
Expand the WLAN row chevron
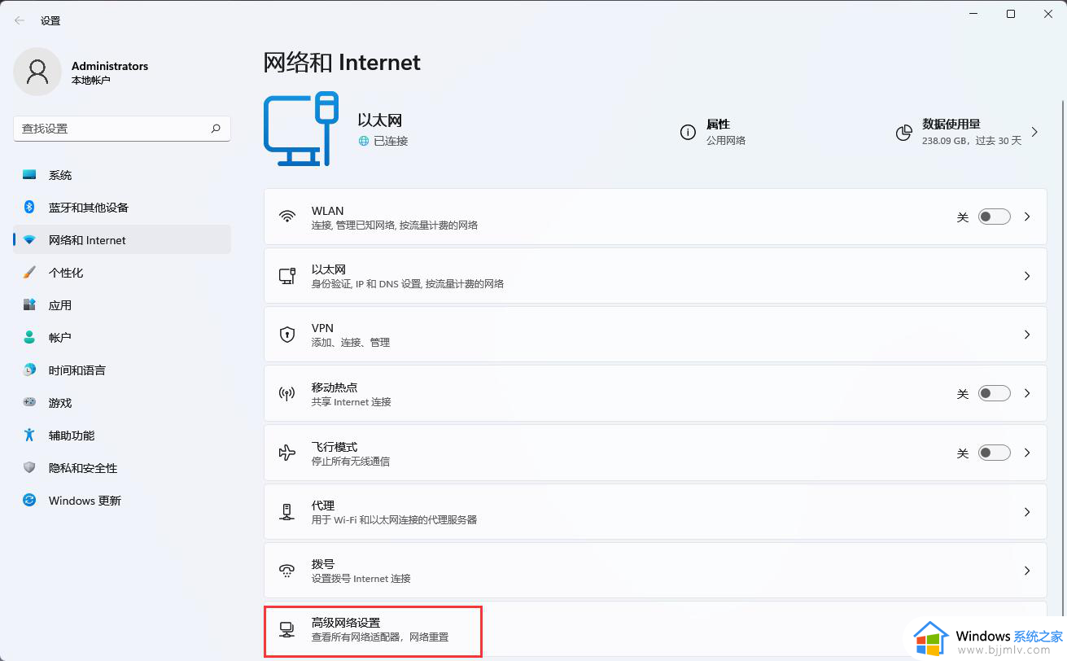coord(1027,217)
